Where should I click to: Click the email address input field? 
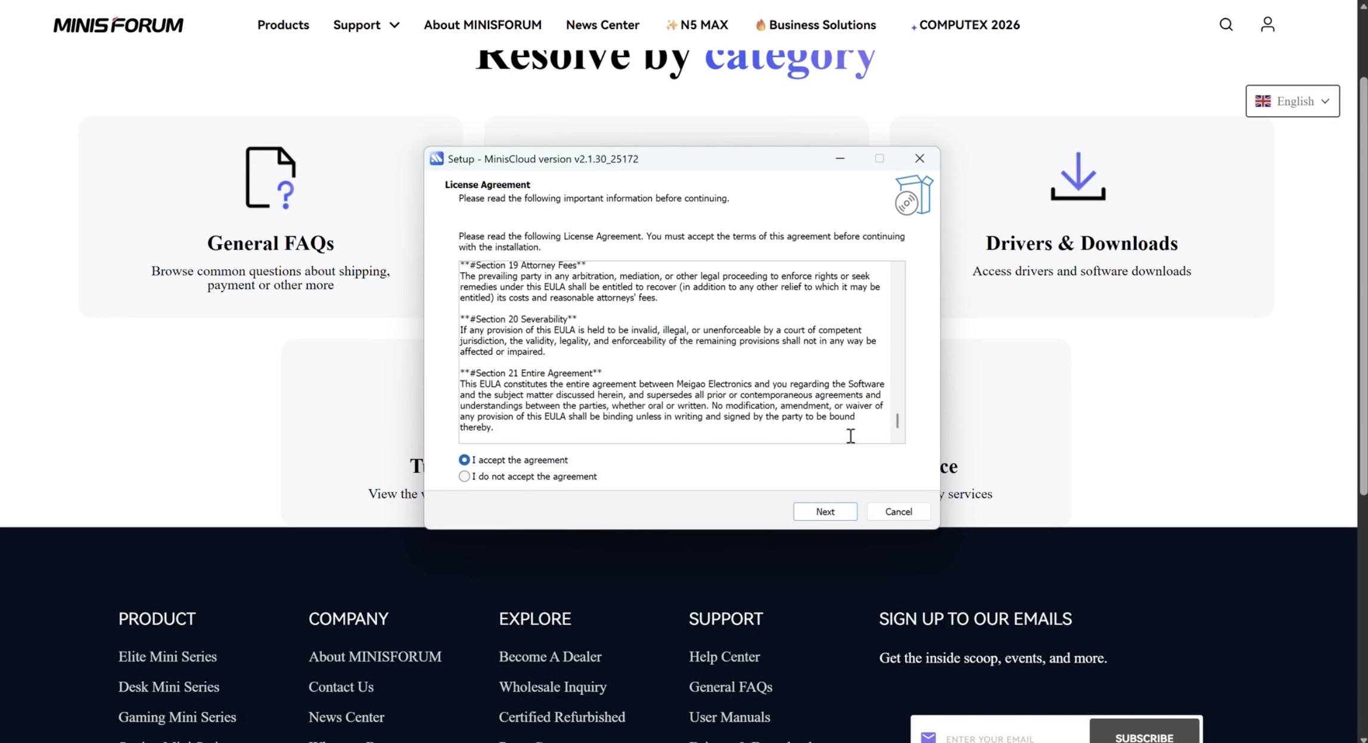[x=1014, y=738]
